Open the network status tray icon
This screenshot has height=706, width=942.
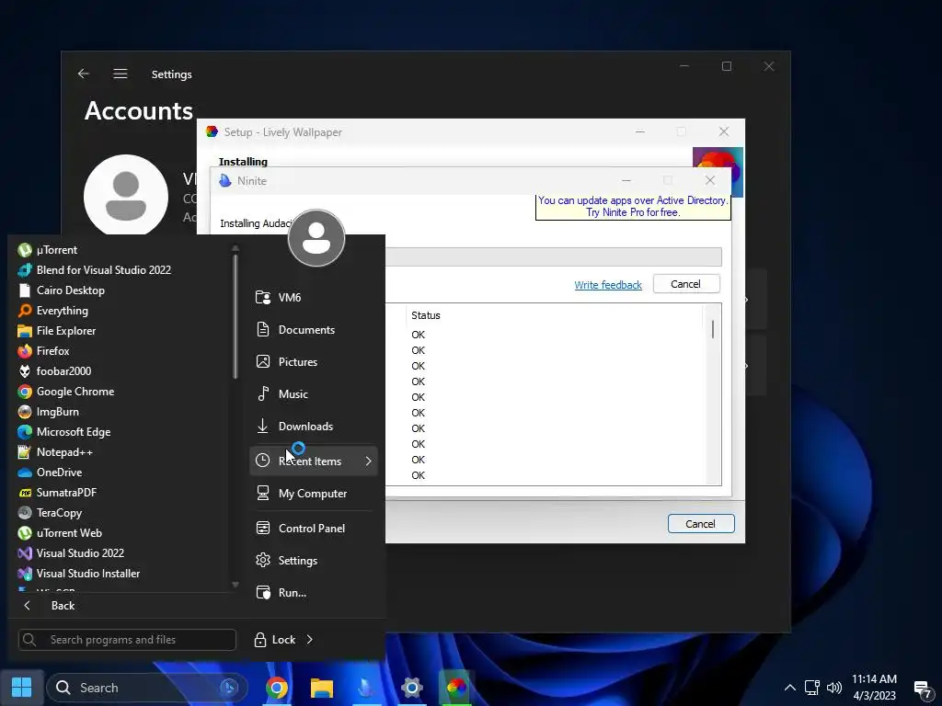point(812,688)
